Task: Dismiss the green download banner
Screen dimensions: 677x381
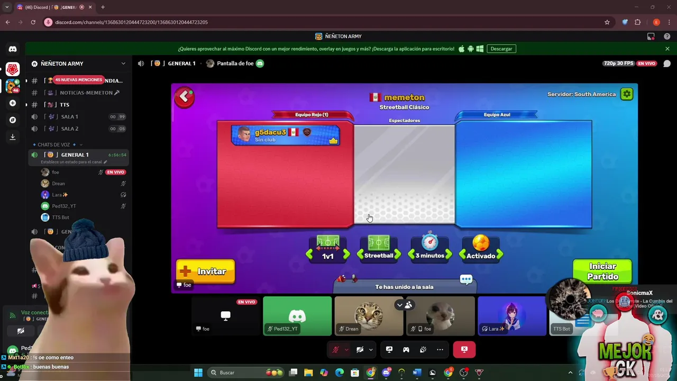Action: point(667,49)
